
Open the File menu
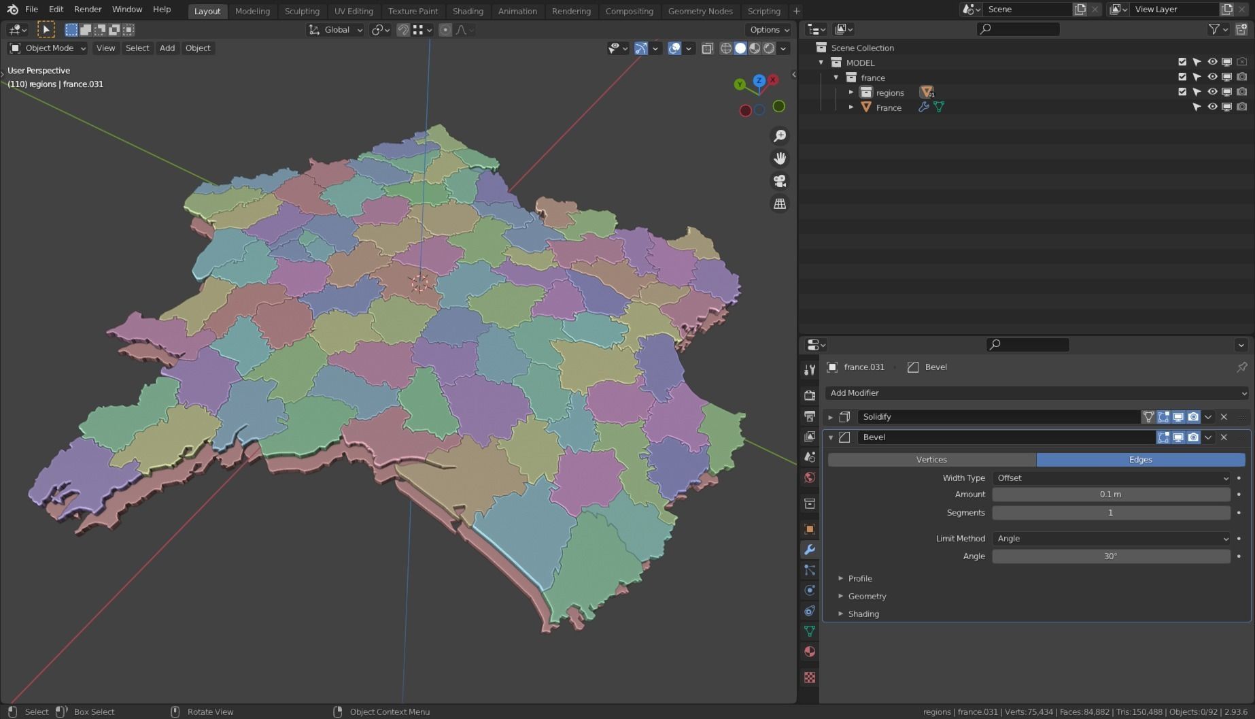pyautogui.click(x=31, y=10)
